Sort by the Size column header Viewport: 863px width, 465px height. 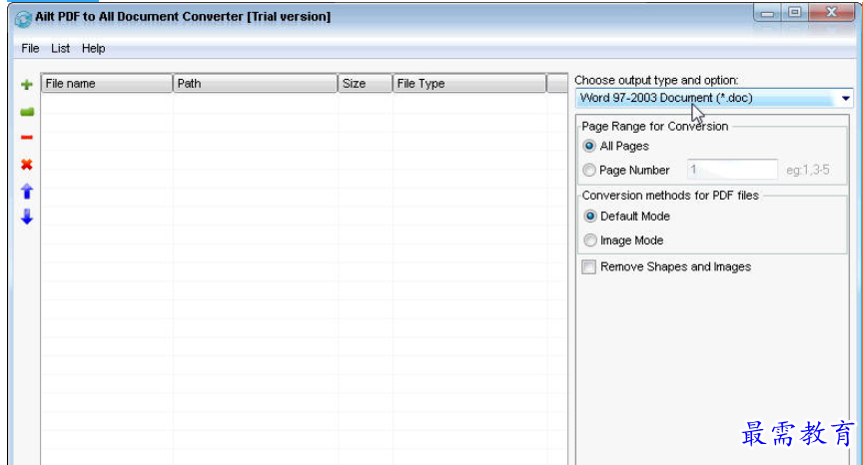[366, 84]
